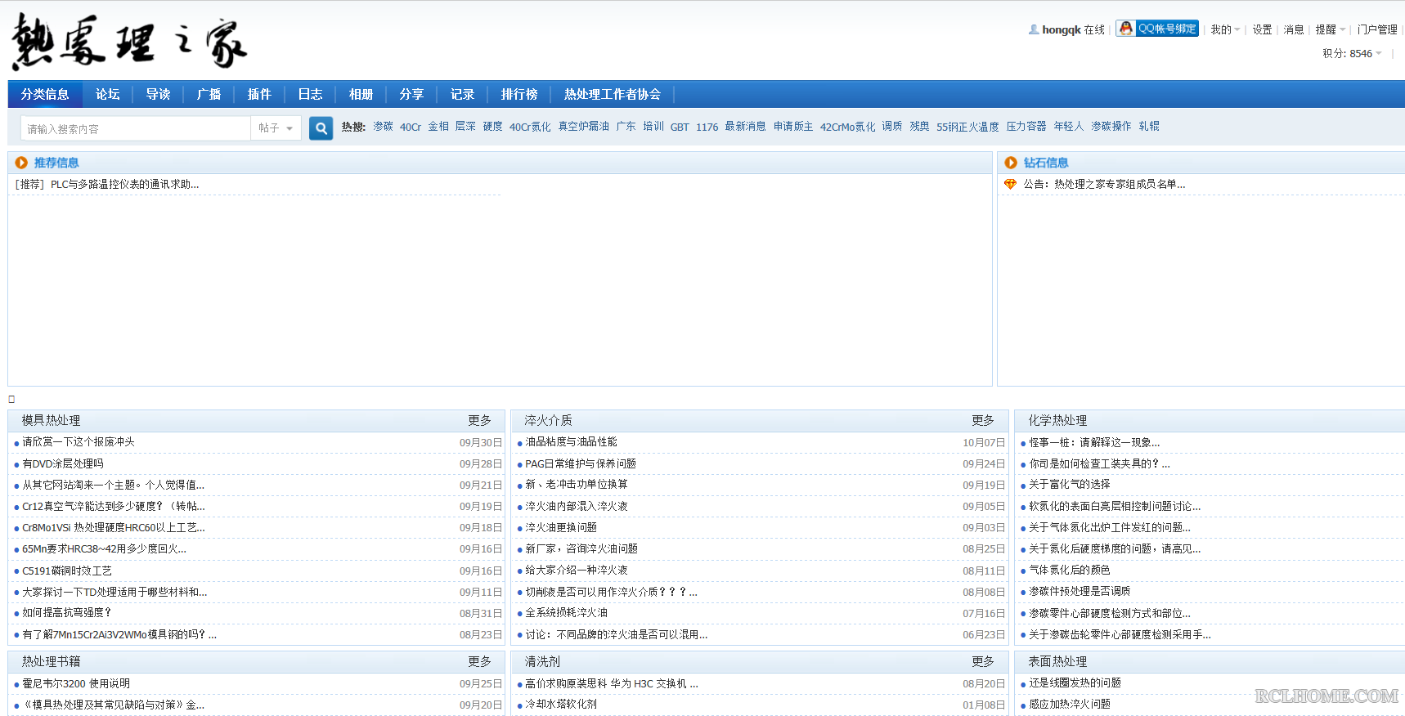The height and width of the screenshot is (716, 1405).
Task: Click the QQ帐号绑定 penguin button
Action: click(1157, 29)
